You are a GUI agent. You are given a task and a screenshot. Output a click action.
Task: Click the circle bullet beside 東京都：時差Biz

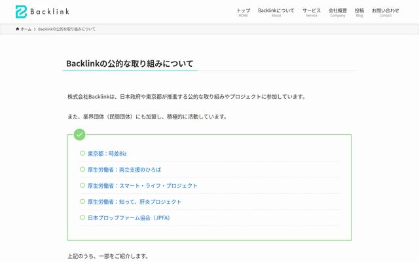[x=82, y=153]
